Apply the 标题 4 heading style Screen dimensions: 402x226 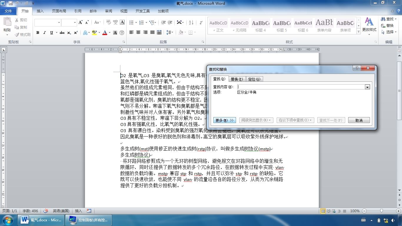[x=260, y=26]
